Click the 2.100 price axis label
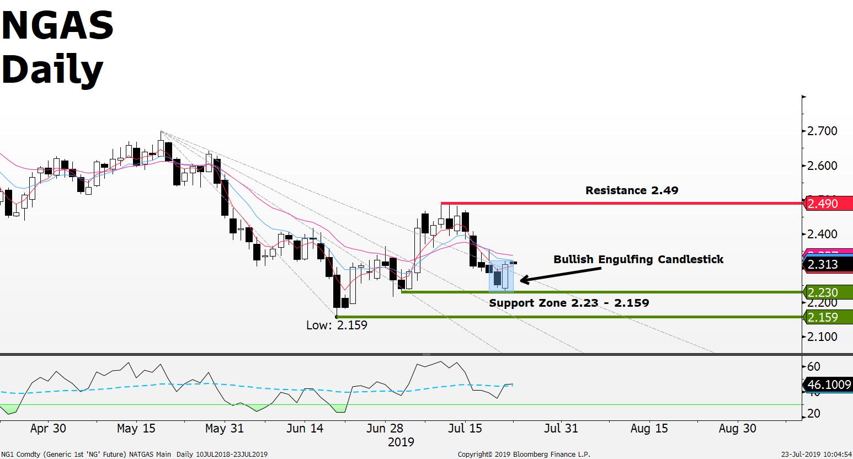Viewport: 853px width, 459px height. 822,337
